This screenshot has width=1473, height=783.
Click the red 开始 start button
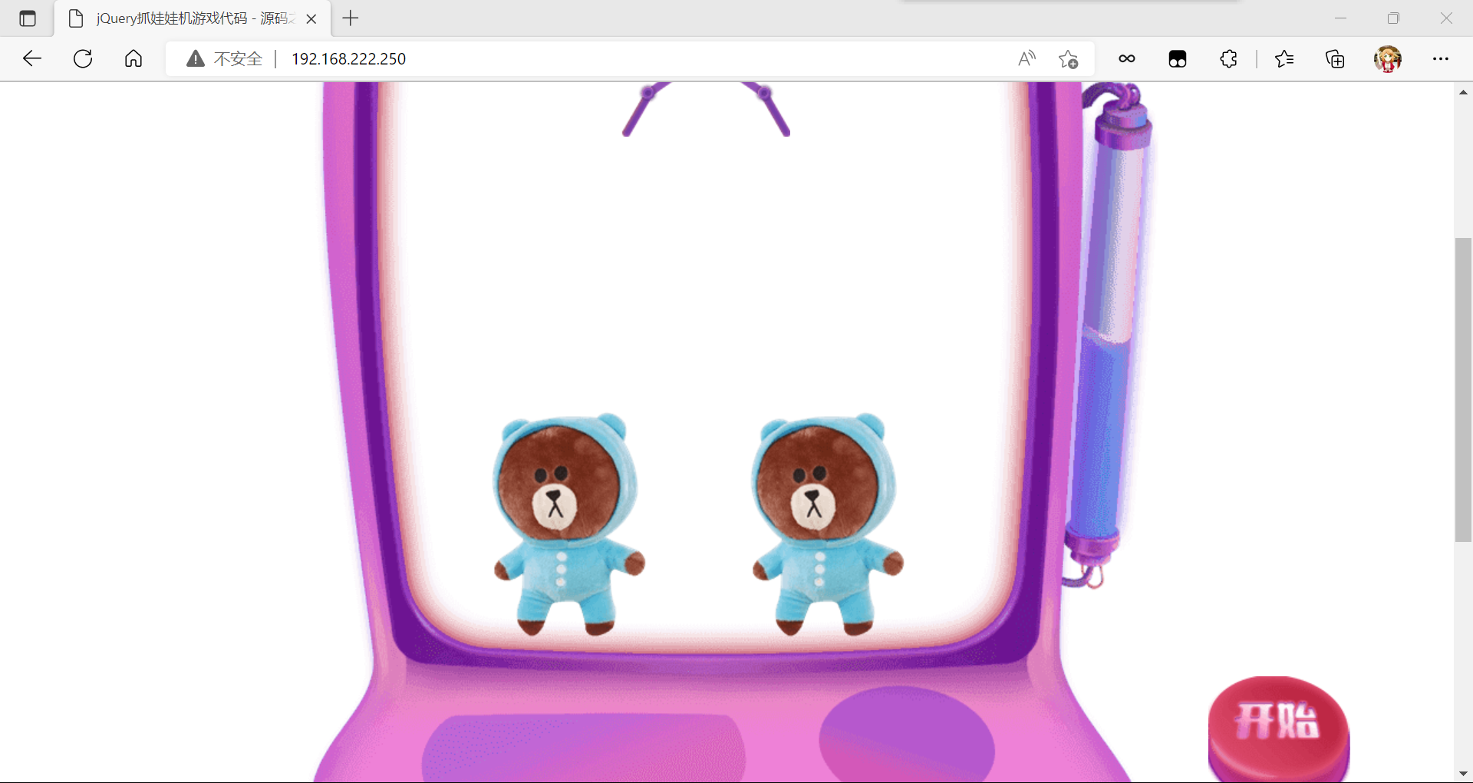tap(1278, 728)
